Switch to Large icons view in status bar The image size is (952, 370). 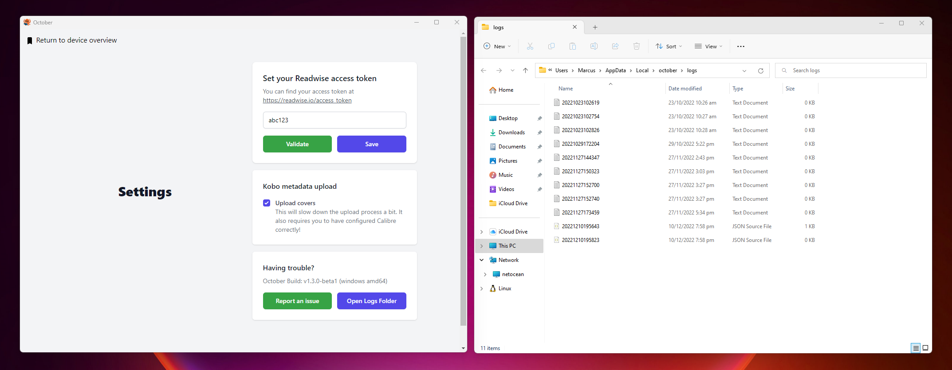click(x=925, y=348)
